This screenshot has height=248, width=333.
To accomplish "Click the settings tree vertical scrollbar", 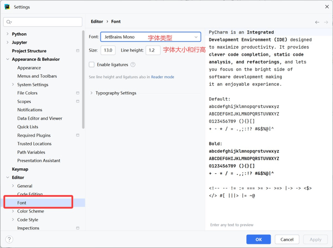I will point(83,79).
